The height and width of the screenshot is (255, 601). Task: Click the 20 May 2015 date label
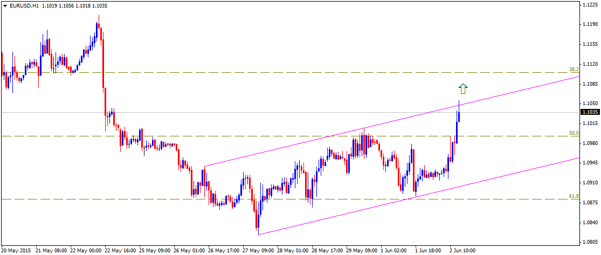point(16,251)
